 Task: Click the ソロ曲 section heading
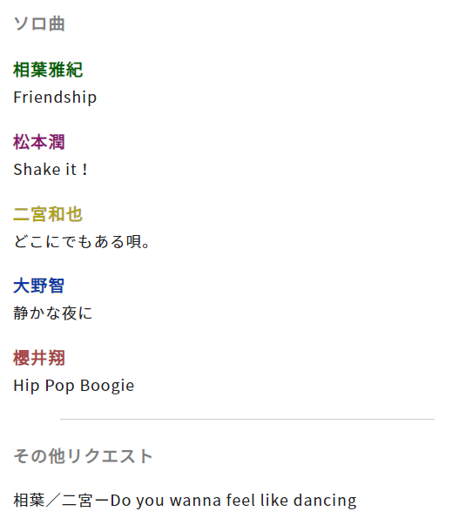[x=39, y=24]
